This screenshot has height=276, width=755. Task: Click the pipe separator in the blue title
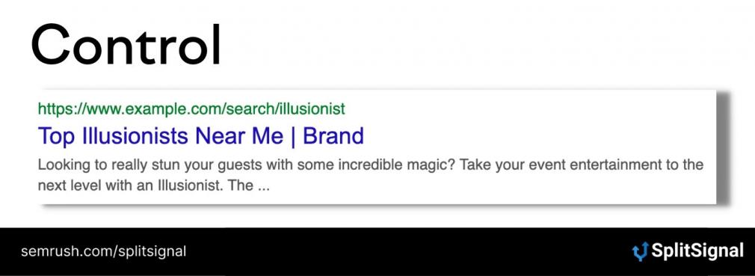point(293,136)
